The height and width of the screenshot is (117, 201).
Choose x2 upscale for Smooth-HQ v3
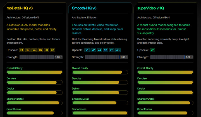pos(93,50)
